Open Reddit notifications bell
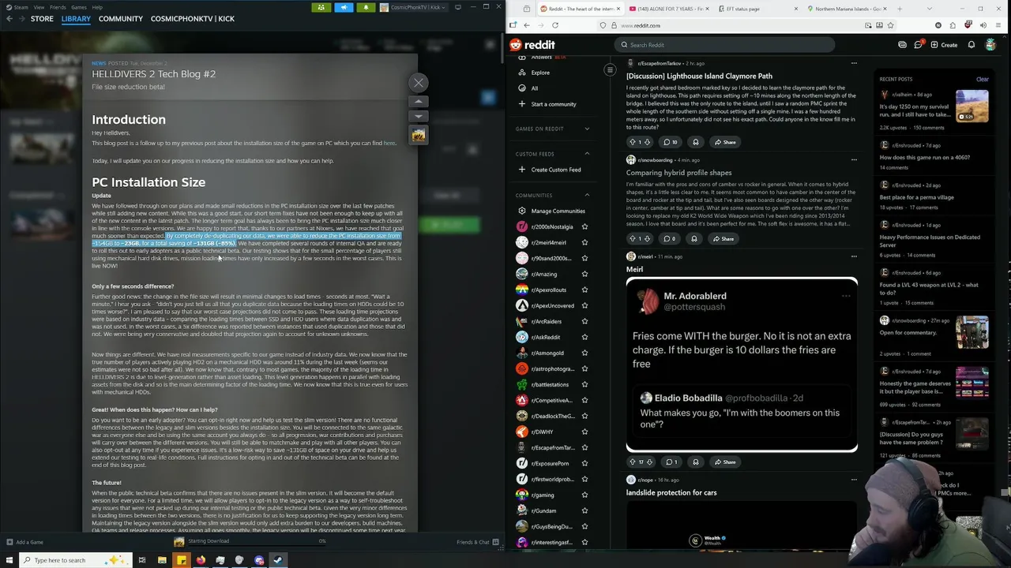 click(972, 45)
